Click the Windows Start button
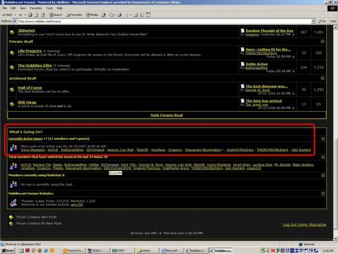This screenshot has height=254, width=338. pyautogui.click(x=8, y=250)
